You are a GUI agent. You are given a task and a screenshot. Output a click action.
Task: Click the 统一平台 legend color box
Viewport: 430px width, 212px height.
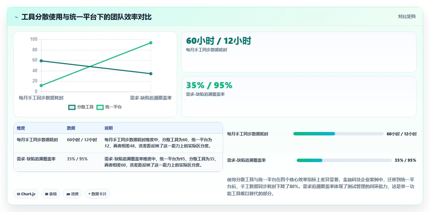click(100, 107)
